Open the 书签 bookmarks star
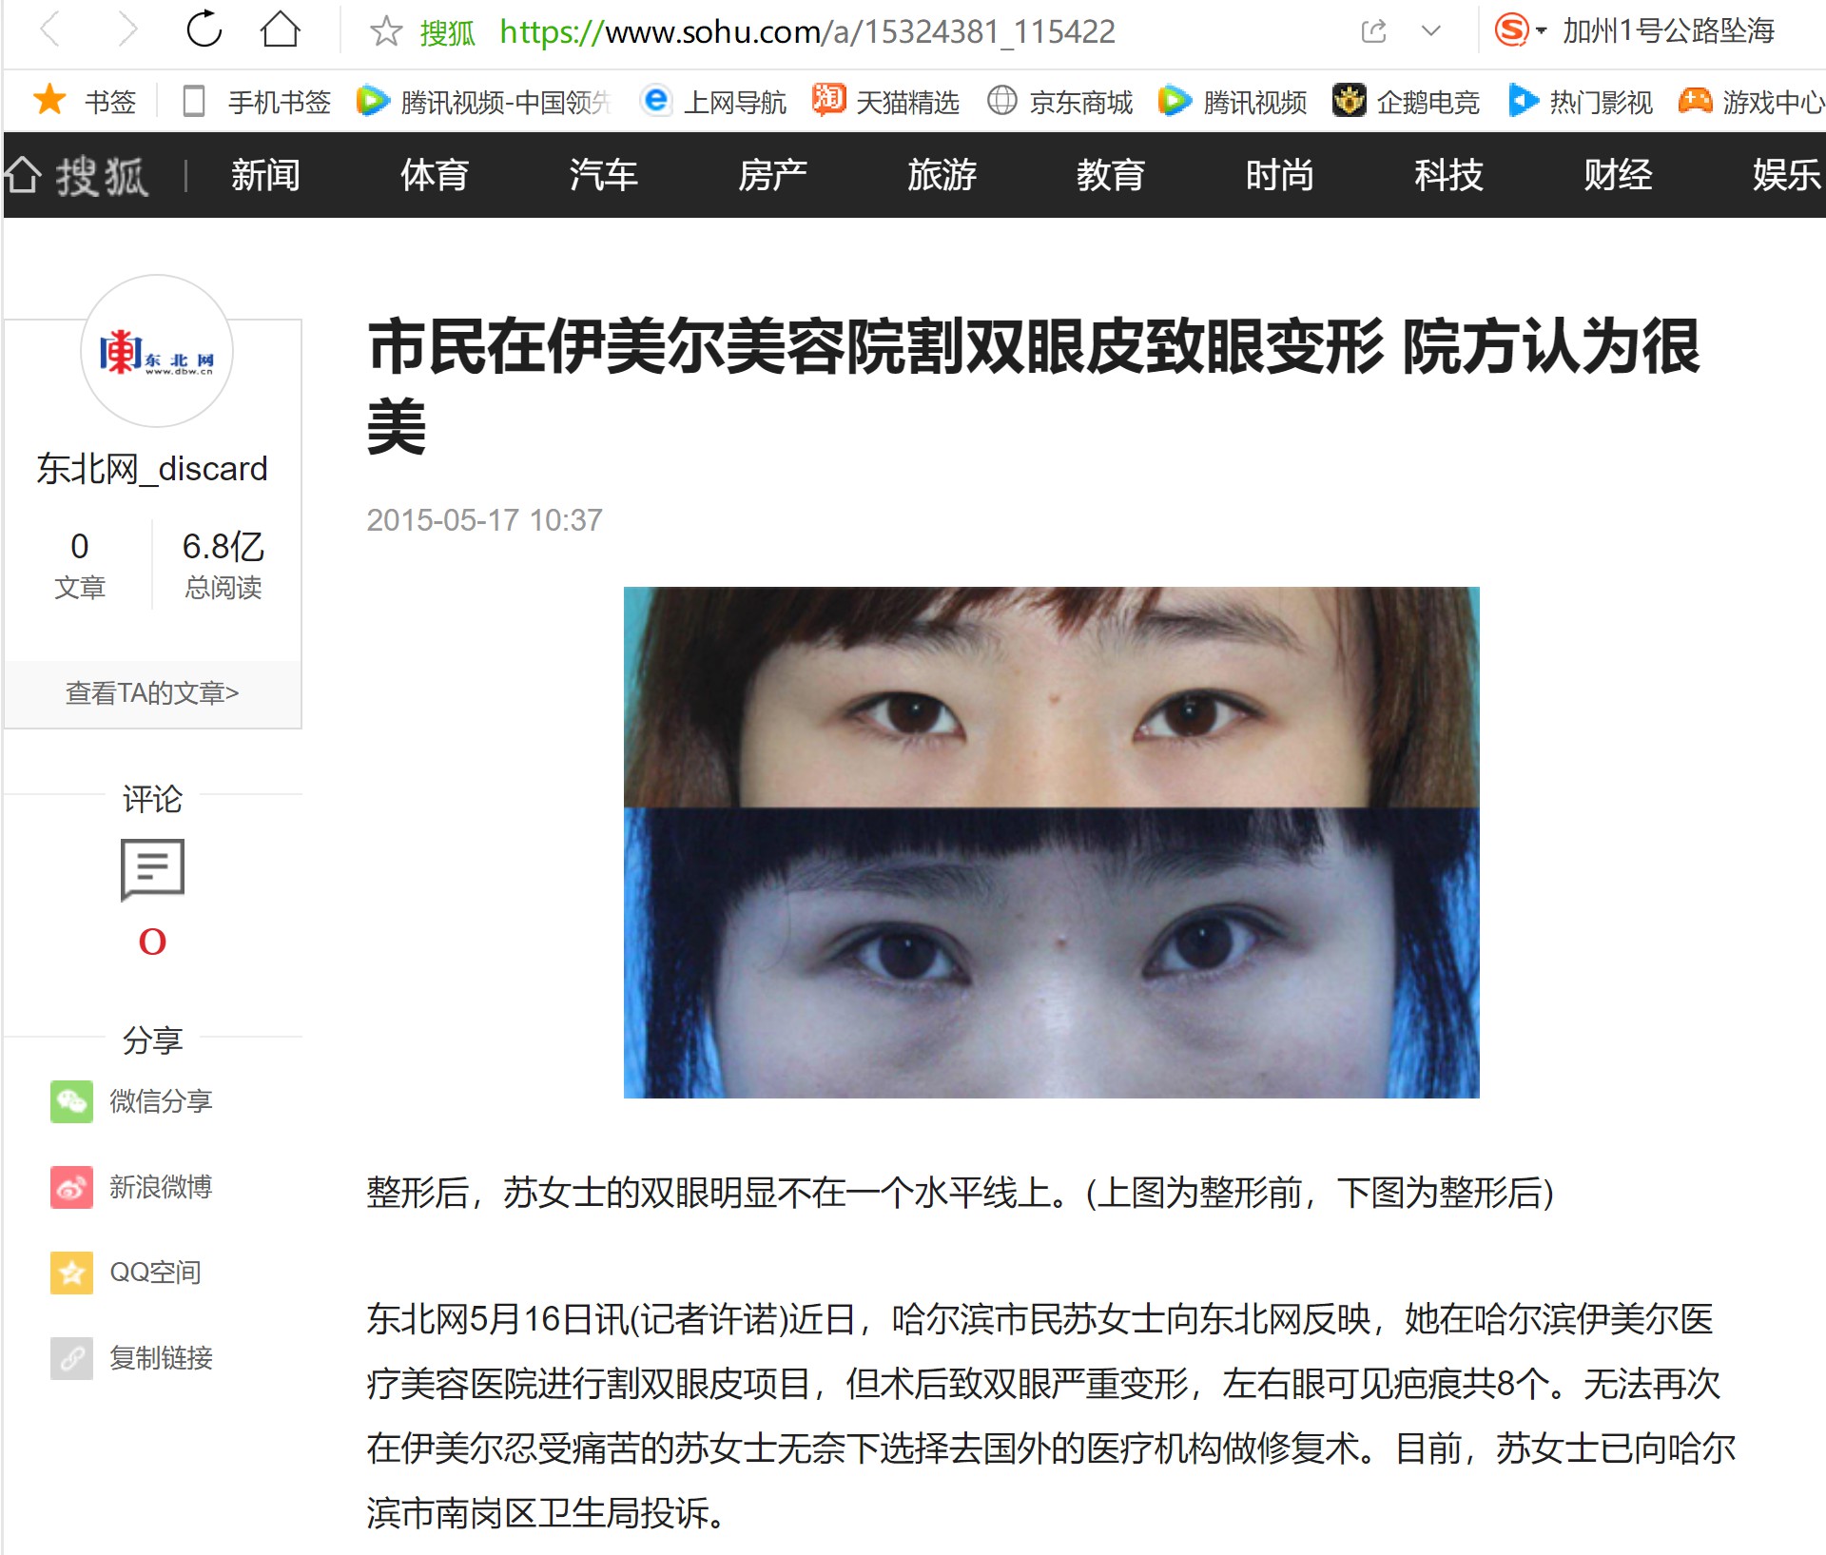Image resolution: width=1826 pixels, height=1555 pixels. 85,101
